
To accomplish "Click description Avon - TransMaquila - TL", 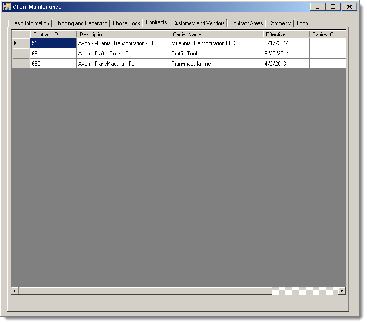I will pos(123,64).
